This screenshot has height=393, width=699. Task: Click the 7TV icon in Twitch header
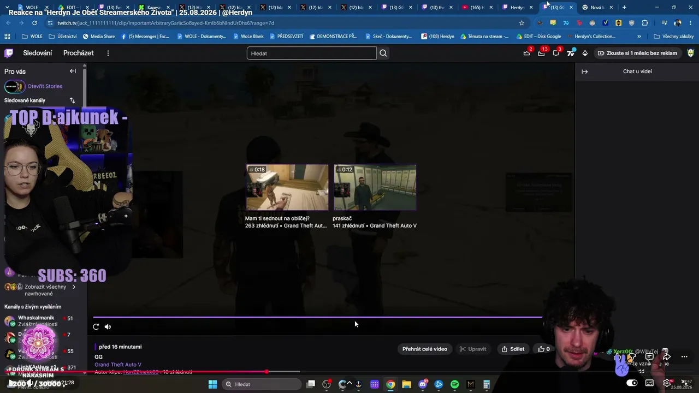571,53
